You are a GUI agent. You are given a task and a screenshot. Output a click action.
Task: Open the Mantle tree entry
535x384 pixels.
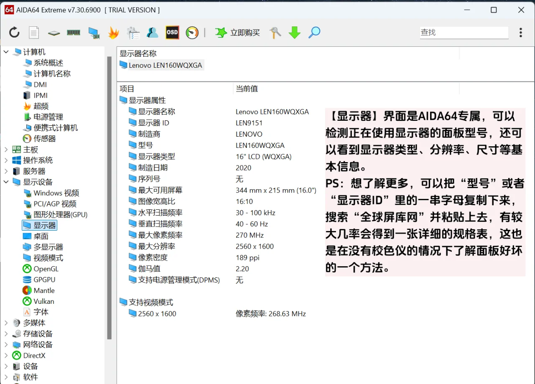(38, 291)
